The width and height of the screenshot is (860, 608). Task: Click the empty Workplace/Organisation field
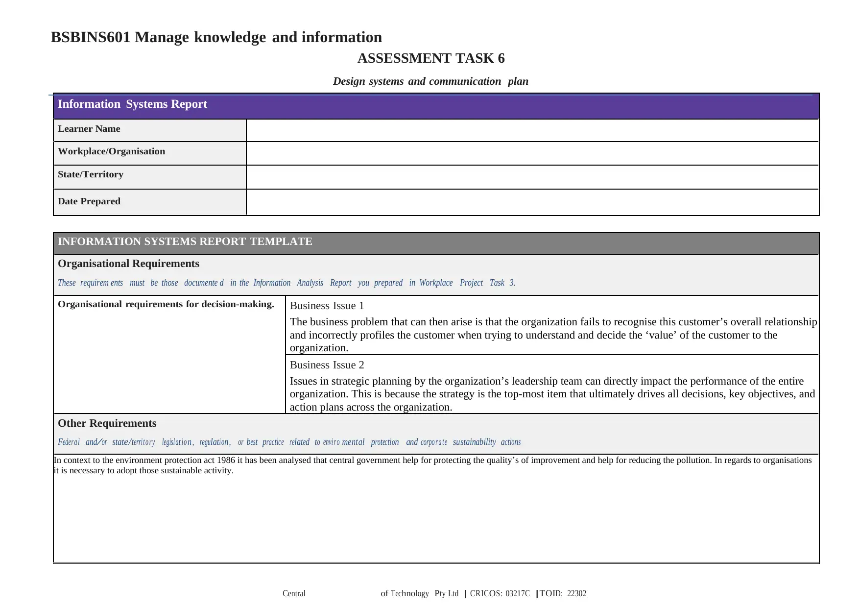[x=532, y=153]
